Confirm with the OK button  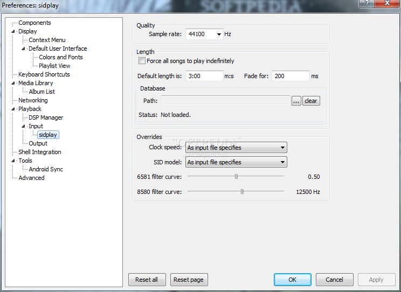293,280
